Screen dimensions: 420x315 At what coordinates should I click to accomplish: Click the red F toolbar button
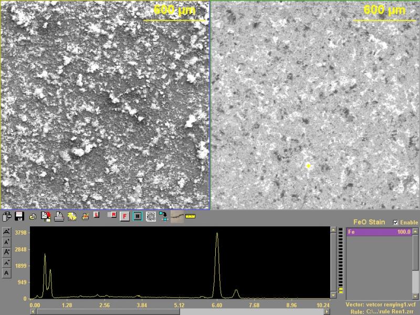click(x=125, y=216)
